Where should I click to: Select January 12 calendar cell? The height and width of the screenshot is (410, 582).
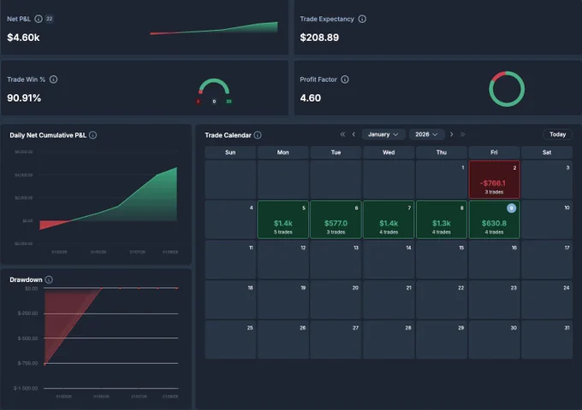coord(282,260)
